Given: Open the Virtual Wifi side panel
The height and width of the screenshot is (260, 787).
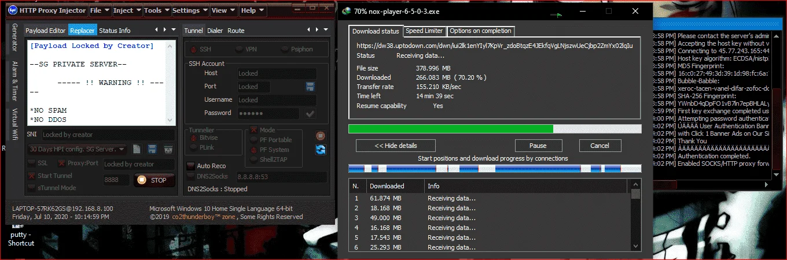Looking at the screenshot, I should pos(15,123).
